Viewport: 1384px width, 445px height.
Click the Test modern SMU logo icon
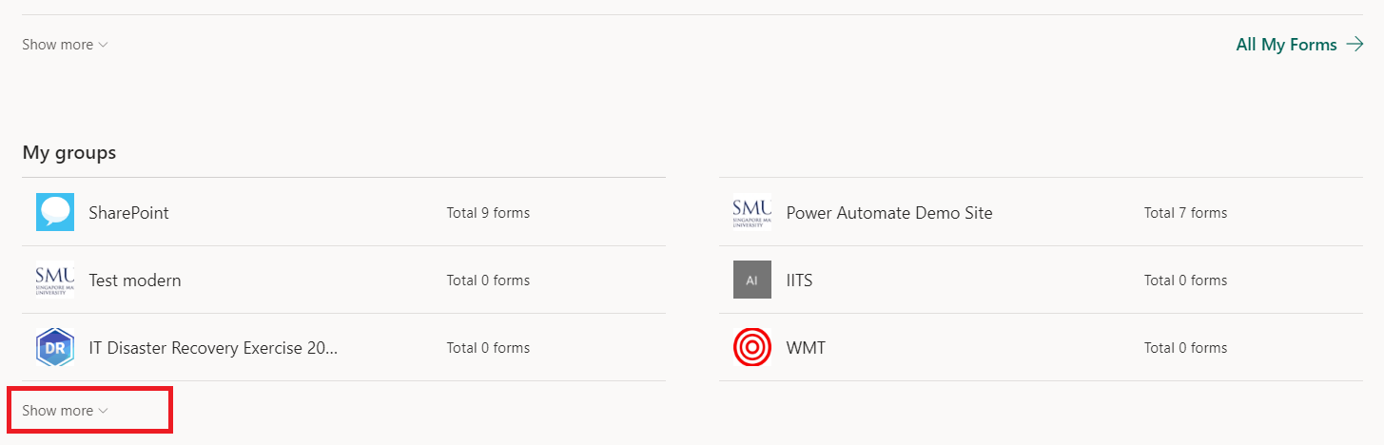pyautogui.click(x=55, y=280)
